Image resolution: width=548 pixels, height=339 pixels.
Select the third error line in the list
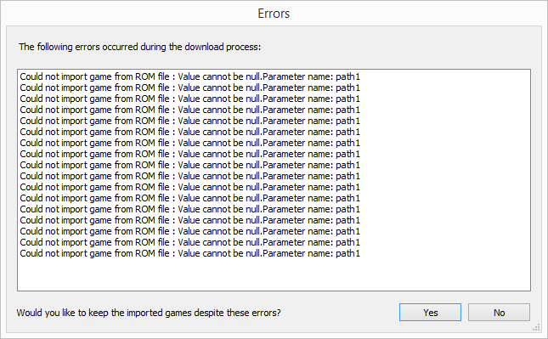189,99
